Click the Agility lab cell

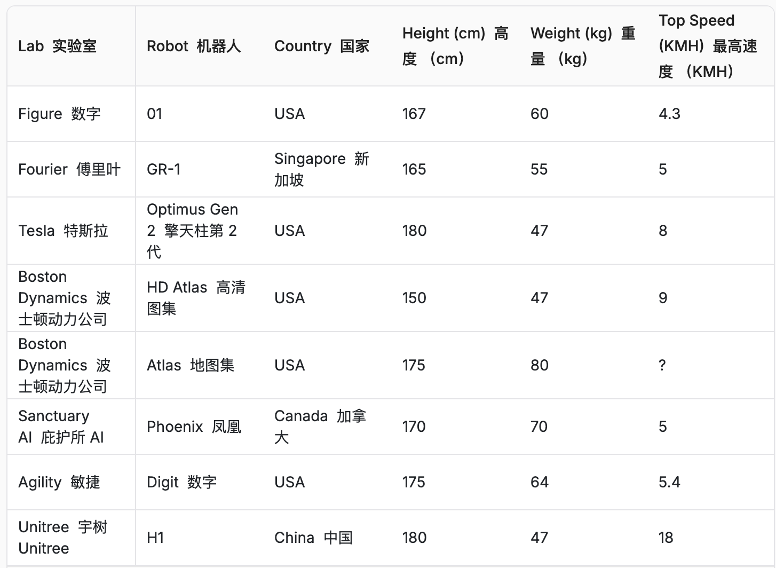59,482
